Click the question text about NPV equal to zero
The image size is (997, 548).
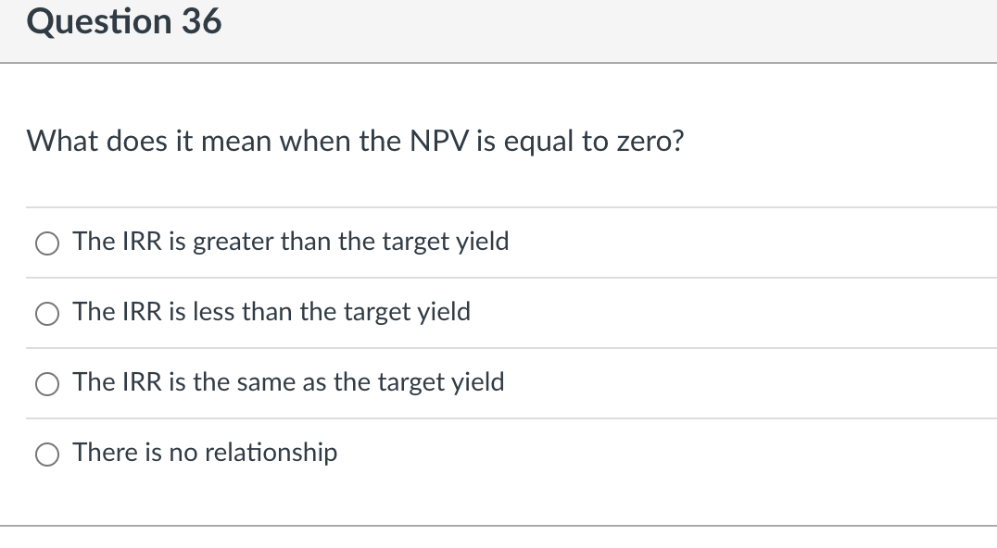pyautogui.click(x=356, y=141)
